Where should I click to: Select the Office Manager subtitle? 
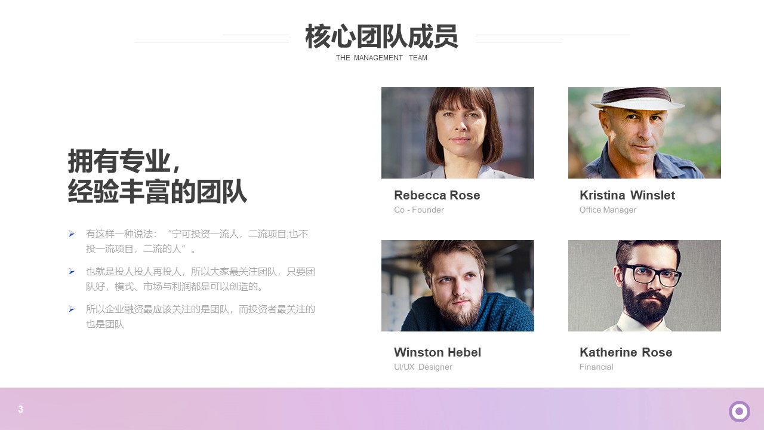coord(608,210)
